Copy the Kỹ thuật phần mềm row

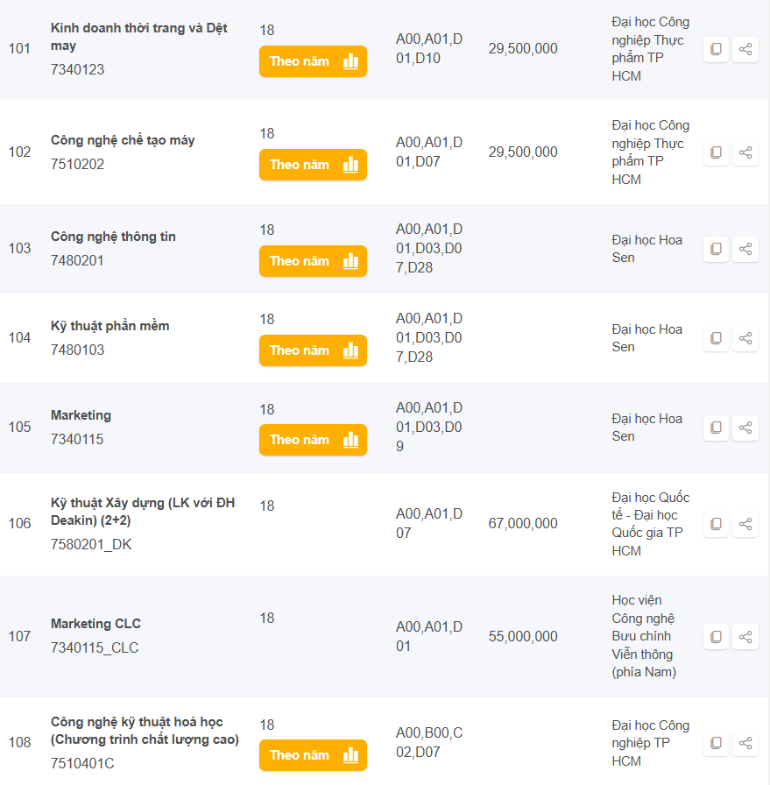click(716, 338)
